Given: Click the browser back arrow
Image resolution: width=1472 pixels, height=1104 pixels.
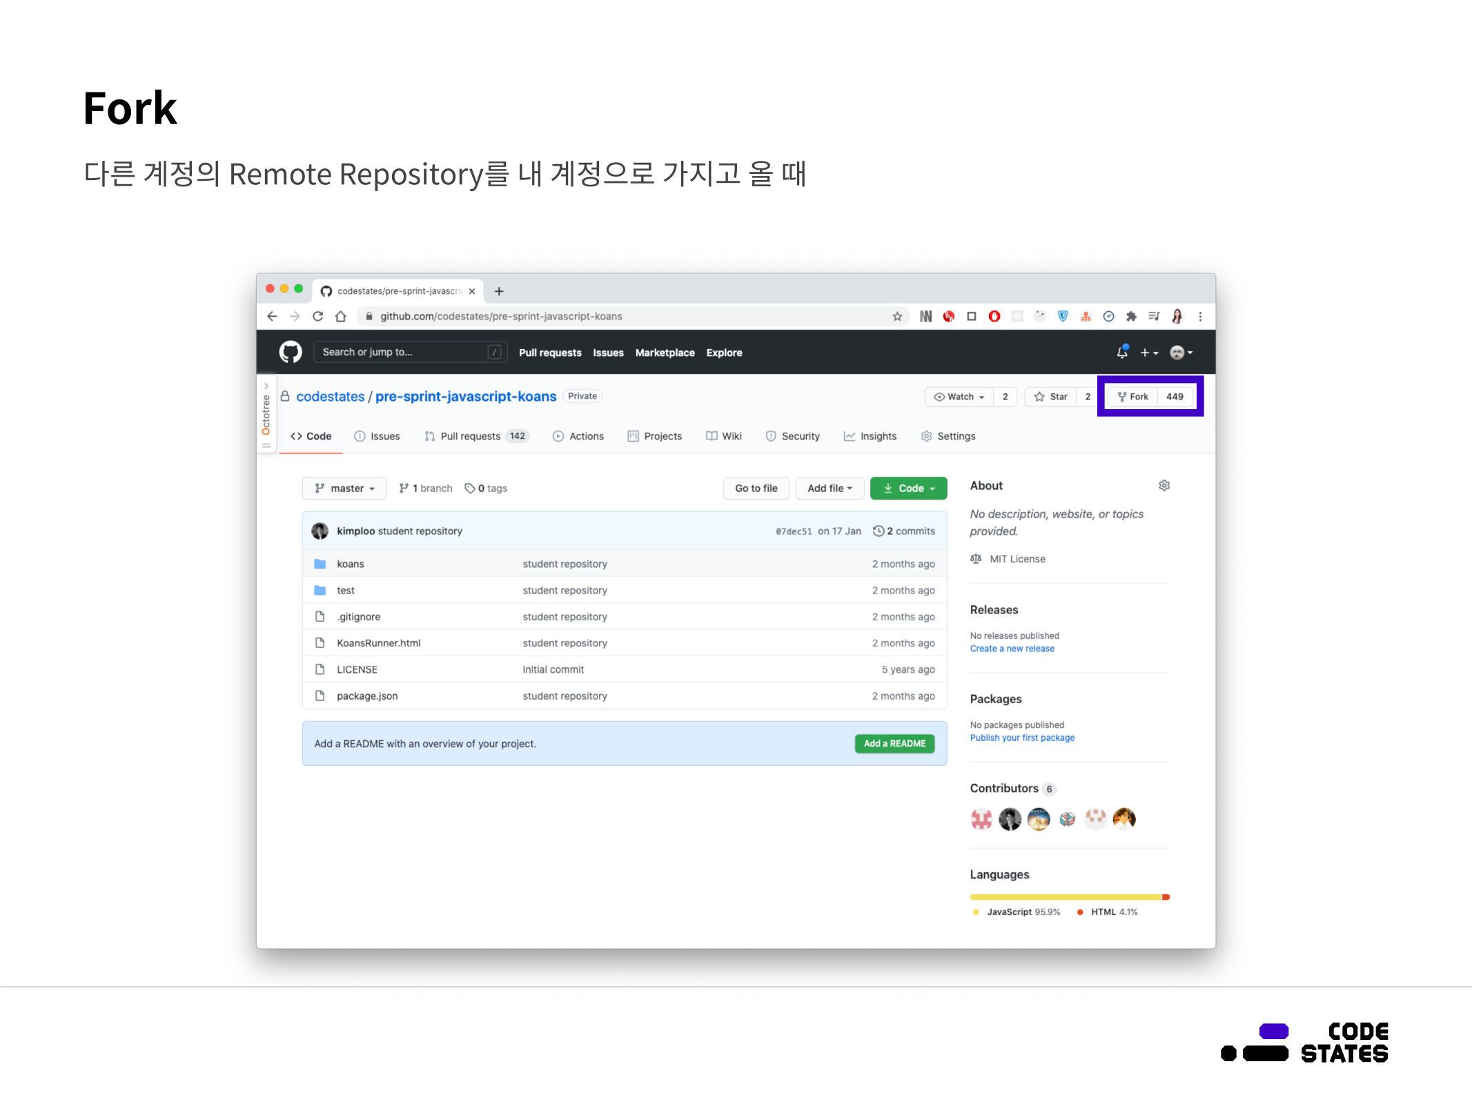Looking at the screenshot, I should [x=272, y=316].
